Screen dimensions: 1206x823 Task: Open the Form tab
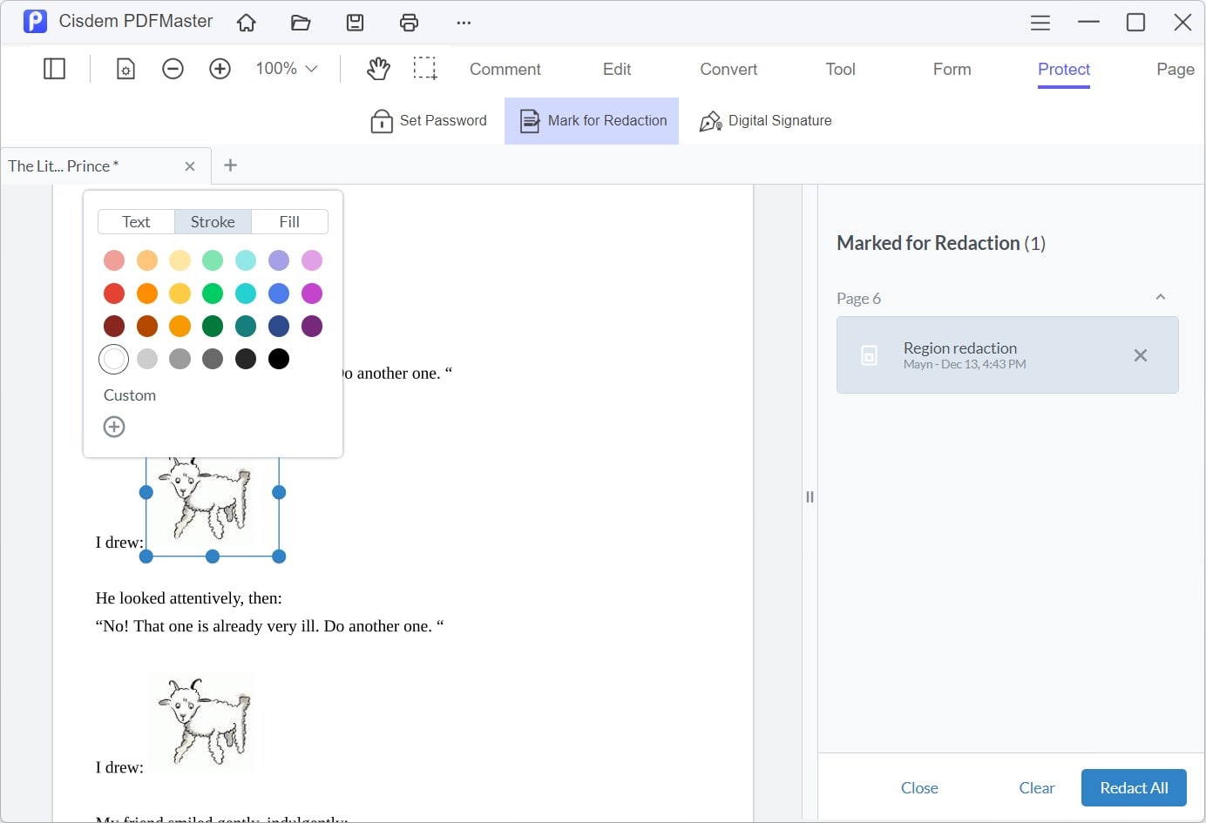point(951,69)
